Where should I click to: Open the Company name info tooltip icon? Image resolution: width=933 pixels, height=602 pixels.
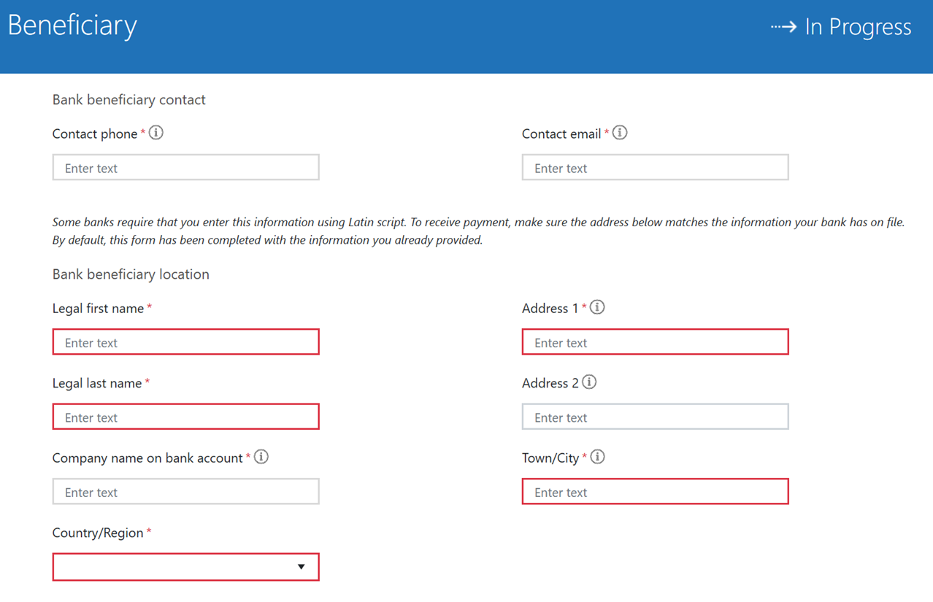coord(261,457)
